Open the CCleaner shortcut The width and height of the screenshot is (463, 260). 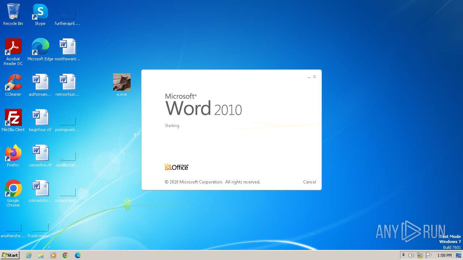(x=13, y=85)
